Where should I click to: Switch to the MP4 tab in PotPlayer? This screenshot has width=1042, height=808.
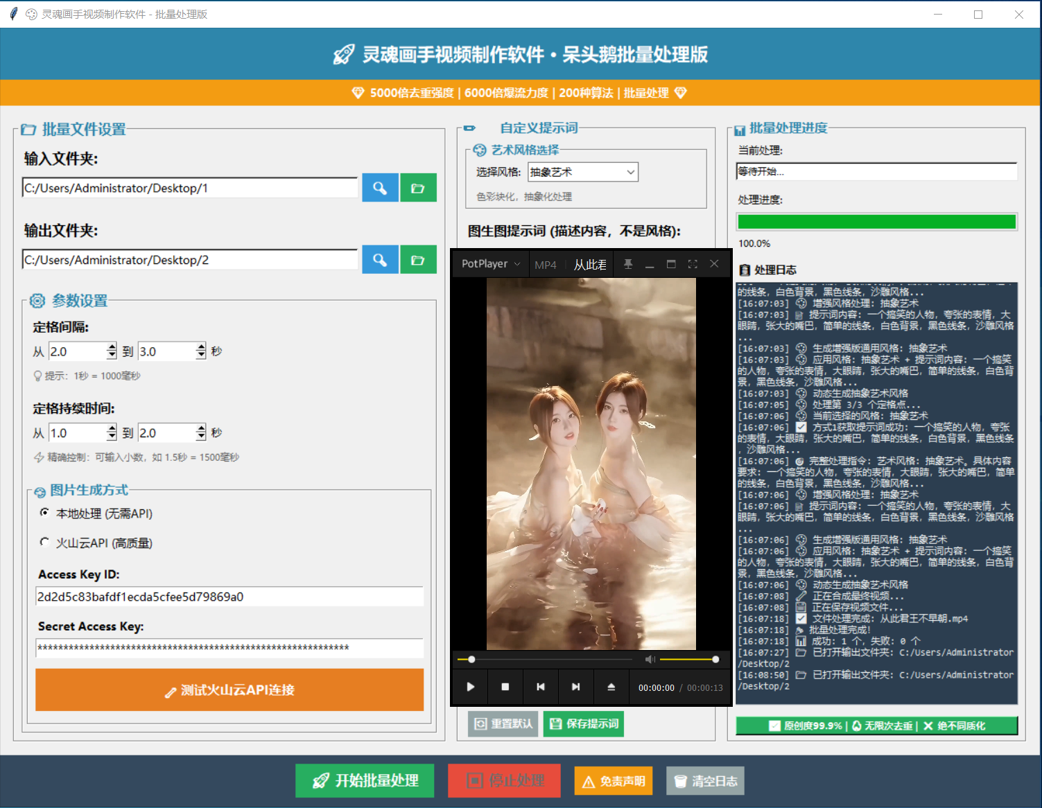click(x=546, y=263)
